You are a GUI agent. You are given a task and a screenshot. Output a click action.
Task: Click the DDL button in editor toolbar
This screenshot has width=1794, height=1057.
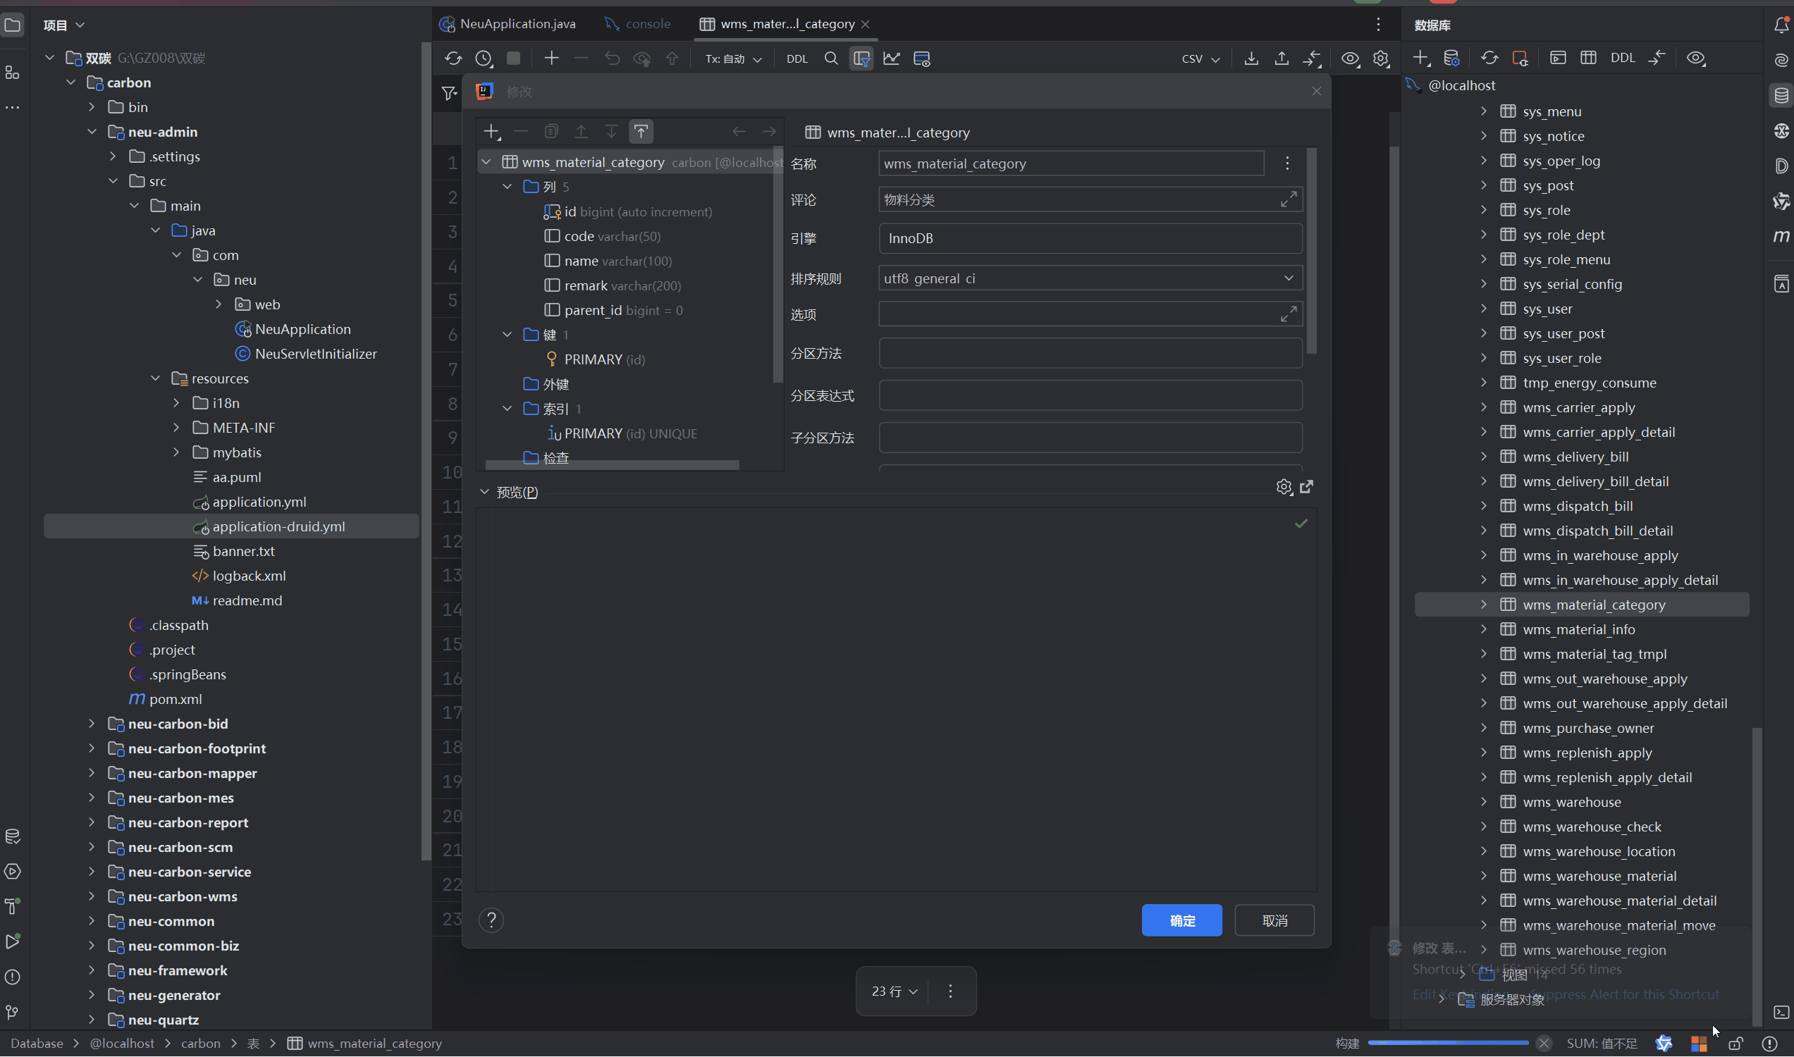797,58
